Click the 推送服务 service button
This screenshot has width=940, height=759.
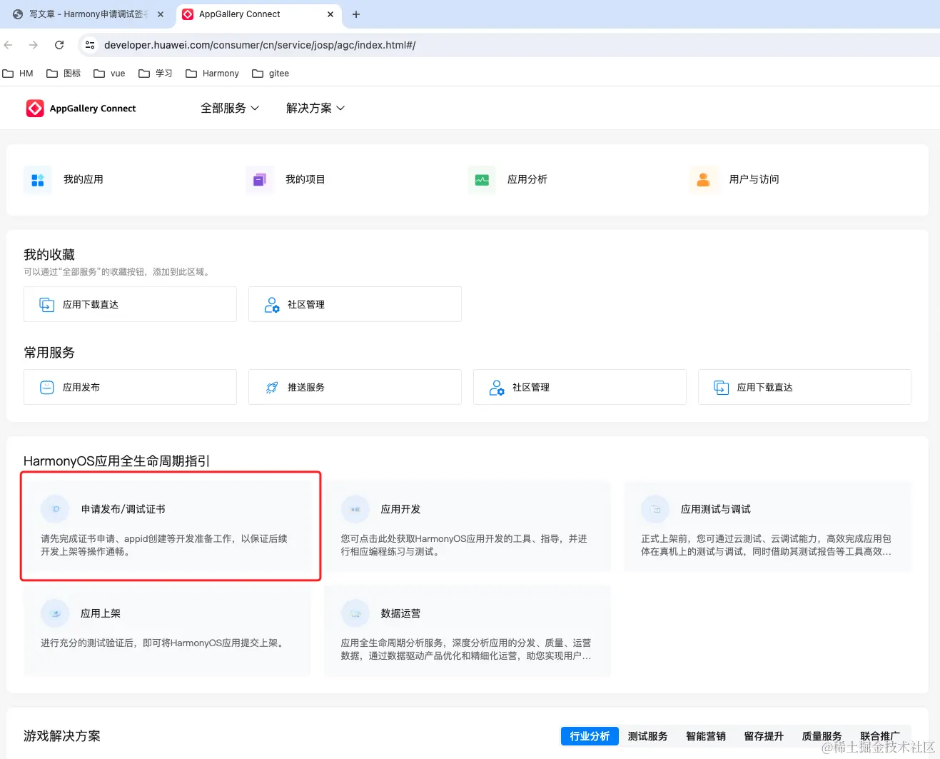click(355, 388)
